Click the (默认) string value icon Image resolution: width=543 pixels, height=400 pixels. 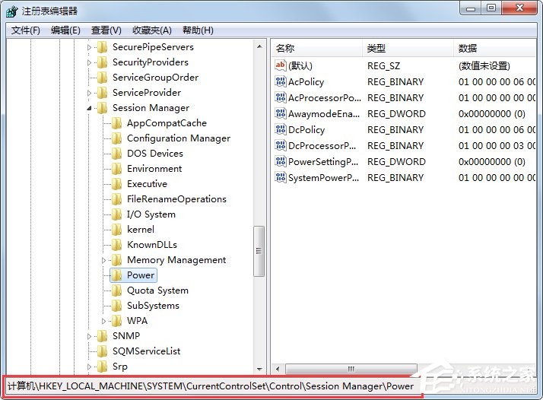click(280, 65)
